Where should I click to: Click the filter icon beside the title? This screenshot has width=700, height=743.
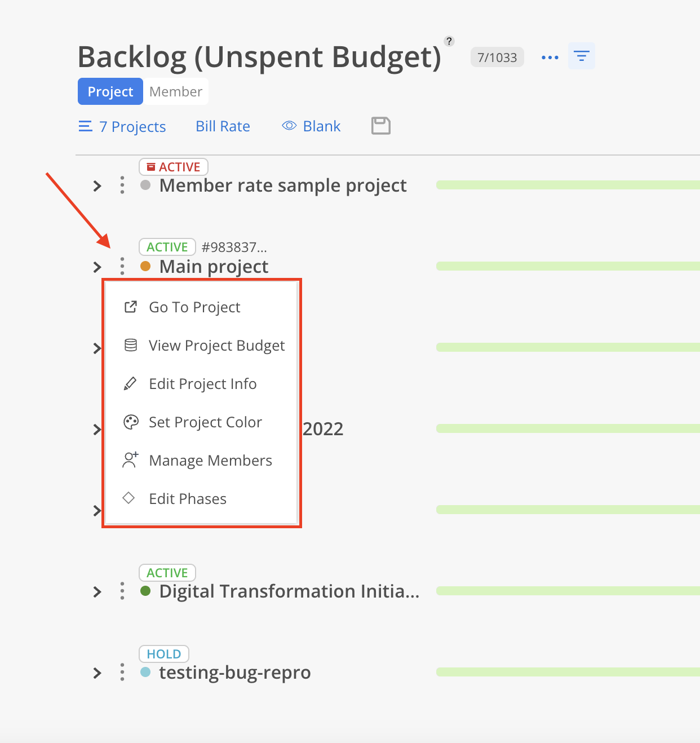point(581,56)
